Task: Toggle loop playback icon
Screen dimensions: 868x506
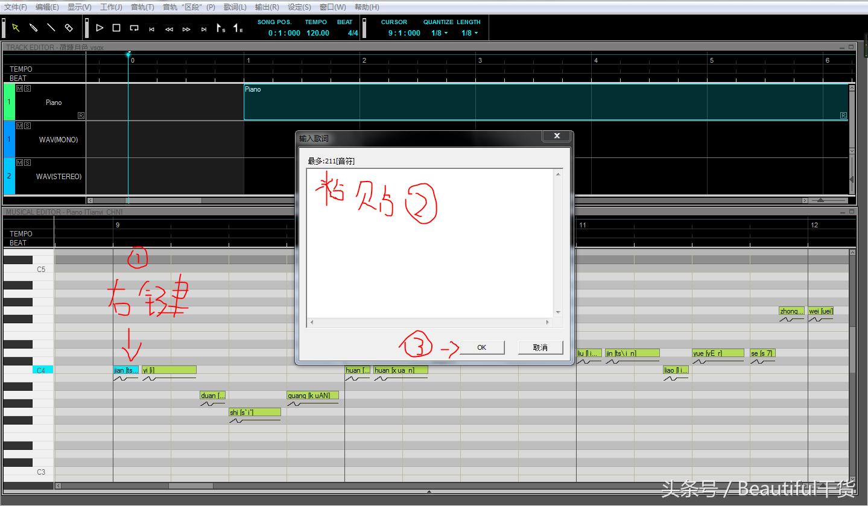Action: tap(134, 28)
